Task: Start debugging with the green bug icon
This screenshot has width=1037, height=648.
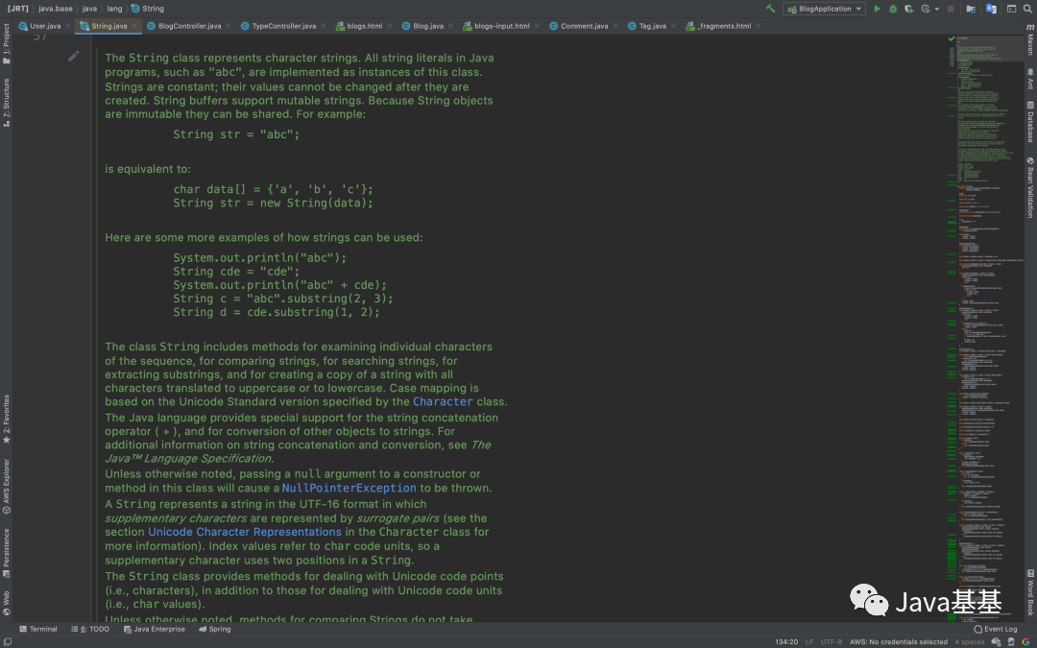Action: click(x=893, y=9)
